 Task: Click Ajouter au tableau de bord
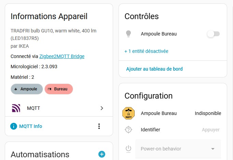tap(154, 69)
